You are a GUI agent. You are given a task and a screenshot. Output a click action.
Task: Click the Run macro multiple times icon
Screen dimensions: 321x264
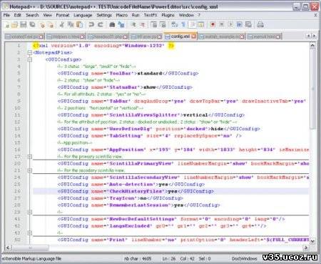point(239,24)
